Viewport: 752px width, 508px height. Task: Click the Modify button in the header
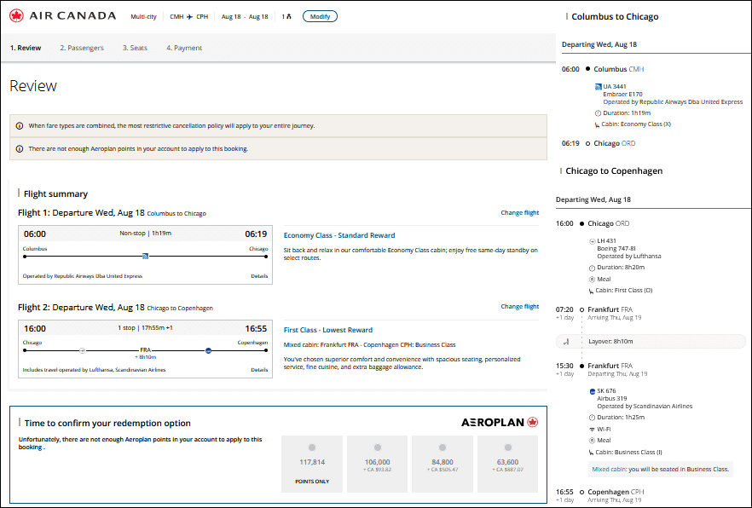(320, 16)
